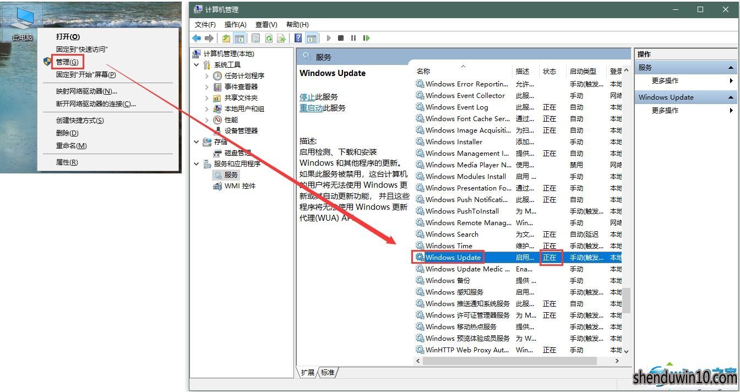
Task: Choose 管理(G) in the context menu
Action: tap(67, 62)
